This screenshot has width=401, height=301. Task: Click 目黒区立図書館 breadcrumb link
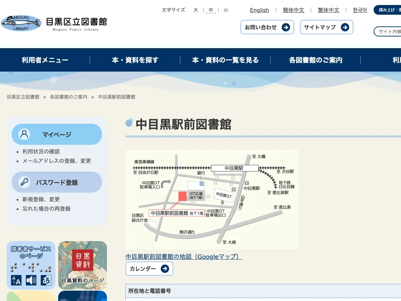tap(23, 97)
